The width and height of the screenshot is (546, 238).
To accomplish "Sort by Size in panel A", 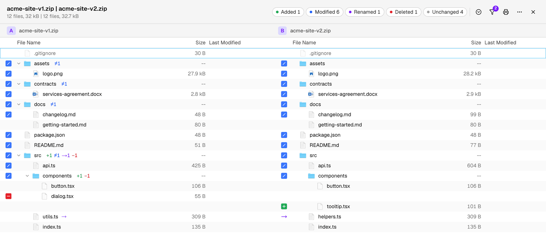I will coord(200,43).
